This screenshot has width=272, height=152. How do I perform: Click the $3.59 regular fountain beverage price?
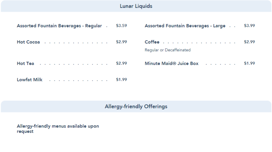[x=121, y=26]
